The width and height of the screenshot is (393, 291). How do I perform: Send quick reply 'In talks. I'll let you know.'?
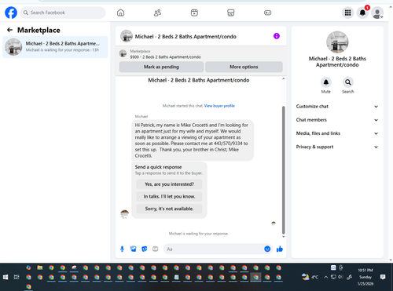[x=169, y=196]
